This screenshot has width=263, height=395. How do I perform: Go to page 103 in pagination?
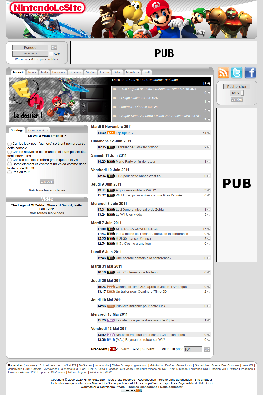pyautogui.click(x=120, y=349)
